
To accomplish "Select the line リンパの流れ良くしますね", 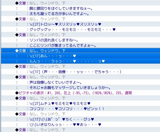I will [53, 40].
